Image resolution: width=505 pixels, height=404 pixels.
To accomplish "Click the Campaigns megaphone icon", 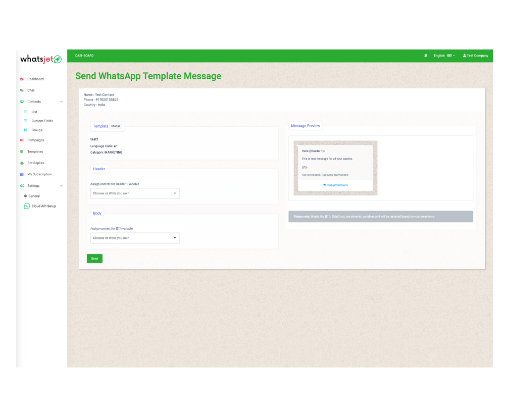I will (22, 140).
